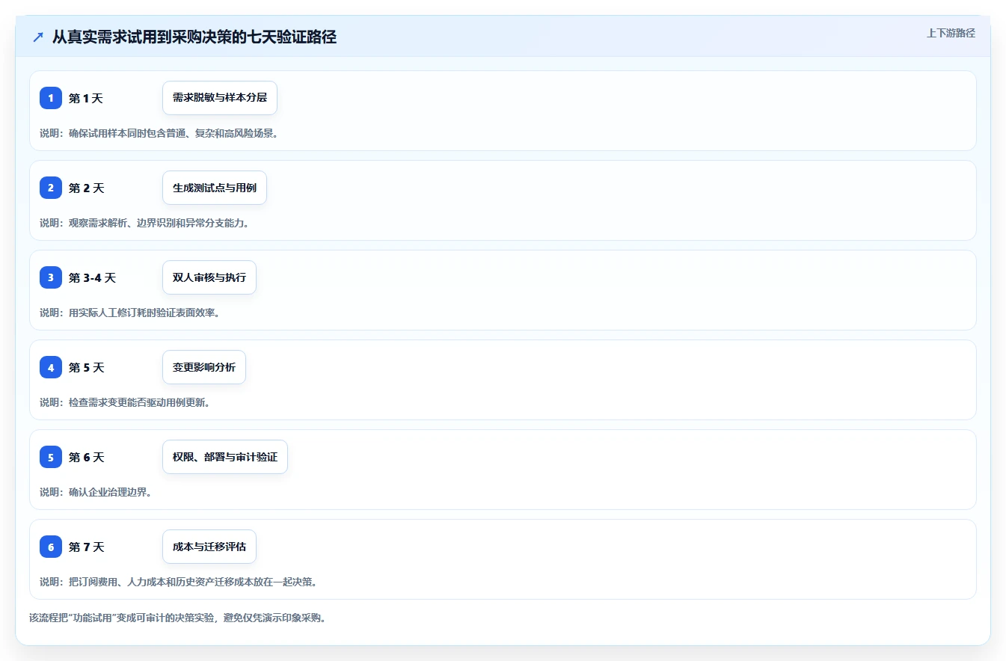Select the 第 2 天 label
Screen dimensions: 1006x661
[86, 188]
